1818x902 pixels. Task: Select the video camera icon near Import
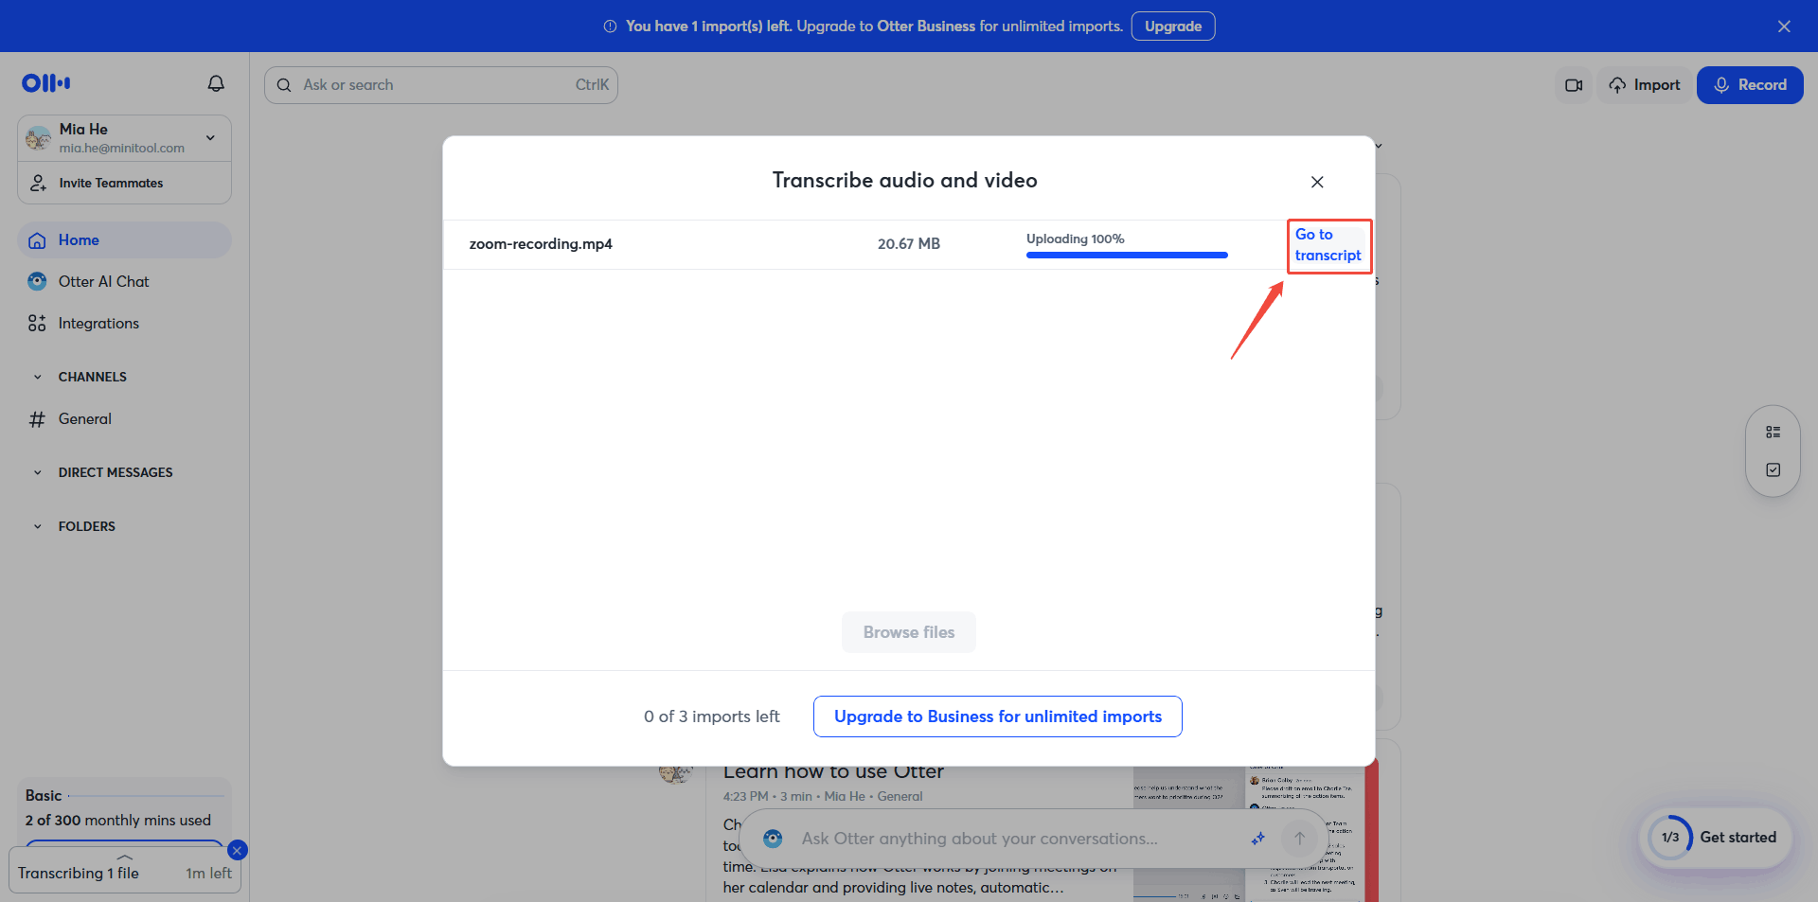coord(1573,84)
